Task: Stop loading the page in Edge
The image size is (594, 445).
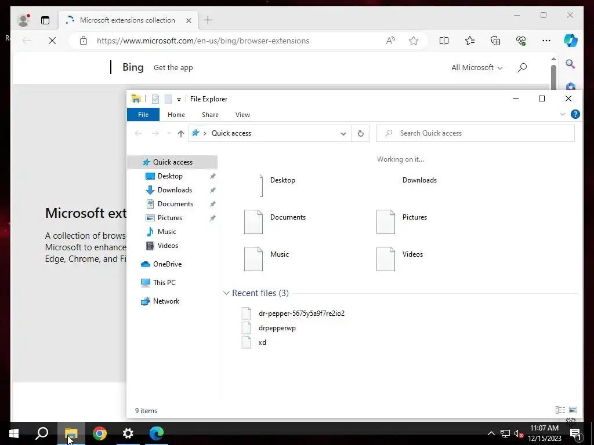Action: click(52, 41)
